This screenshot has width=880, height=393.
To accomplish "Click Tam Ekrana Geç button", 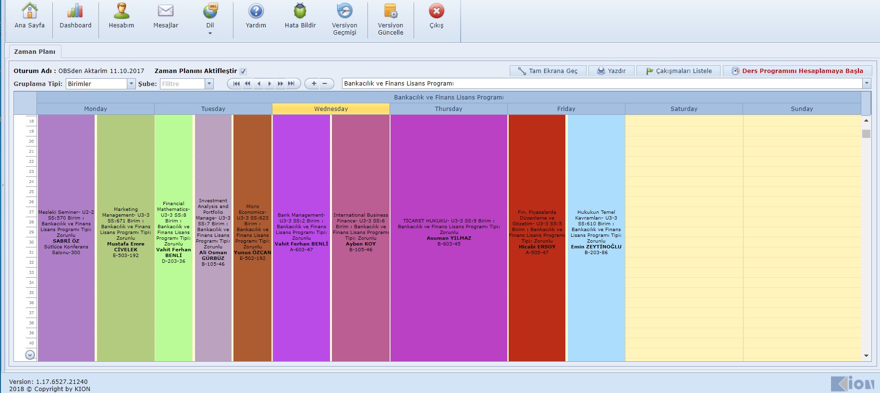I will (x=548, y=71).
